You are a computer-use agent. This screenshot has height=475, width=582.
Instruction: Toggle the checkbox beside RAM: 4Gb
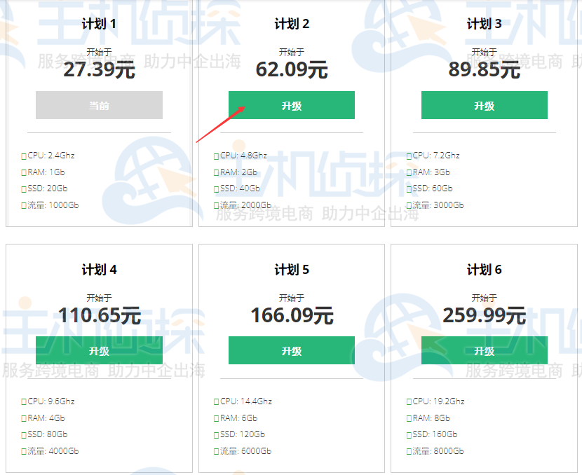[23, 418]
